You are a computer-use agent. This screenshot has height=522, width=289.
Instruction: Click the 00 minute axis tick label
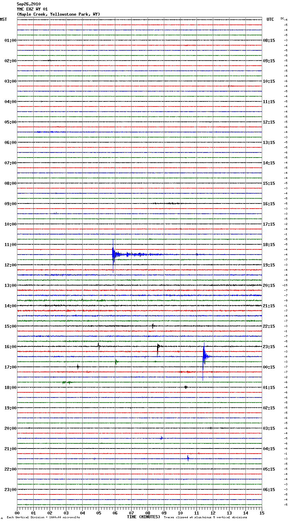(17, 513)
